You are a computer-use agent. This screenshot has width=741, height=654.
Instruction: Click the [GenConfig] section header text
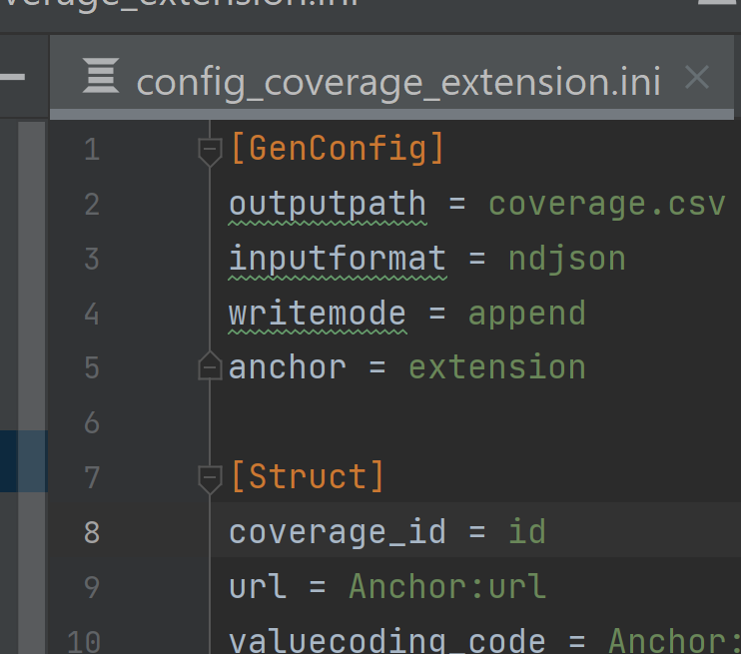(338, 149)
